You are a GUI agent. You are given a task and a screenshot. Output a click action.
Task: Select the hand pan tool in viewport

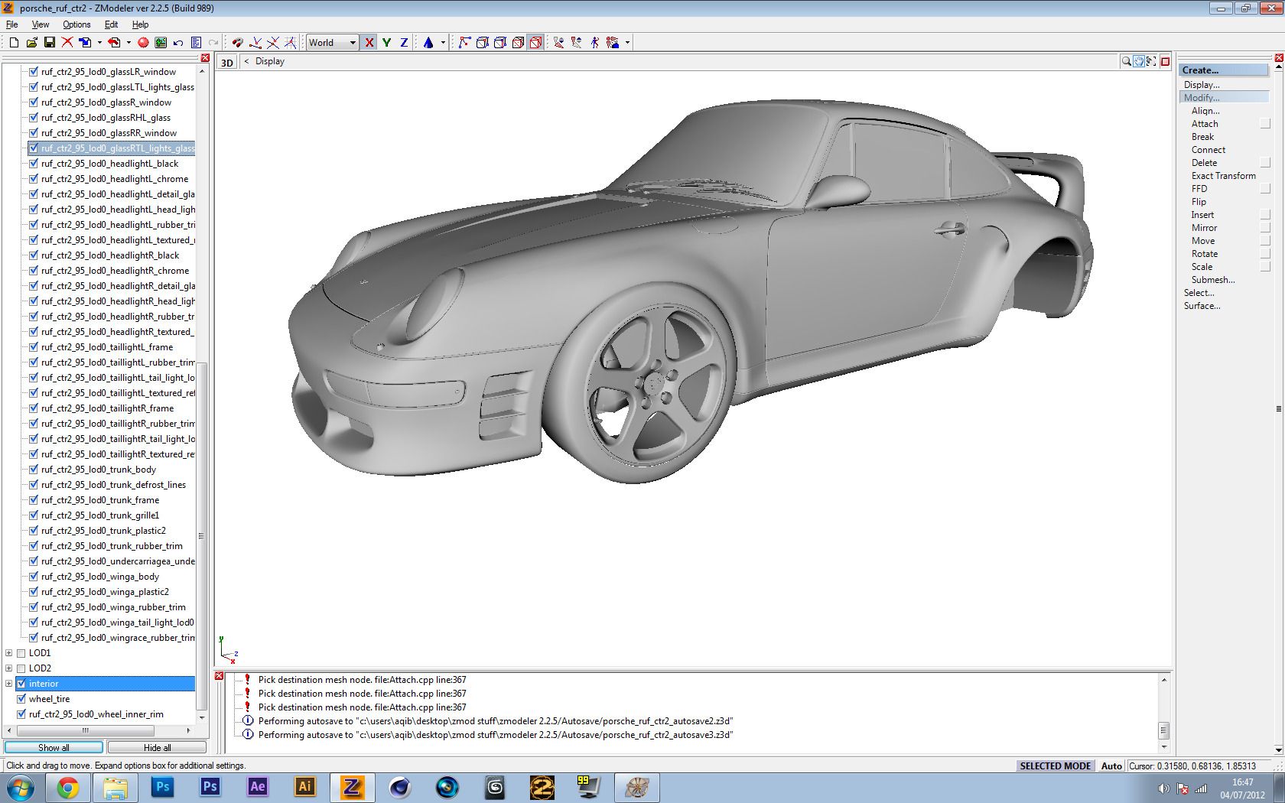click(1139, 61)
